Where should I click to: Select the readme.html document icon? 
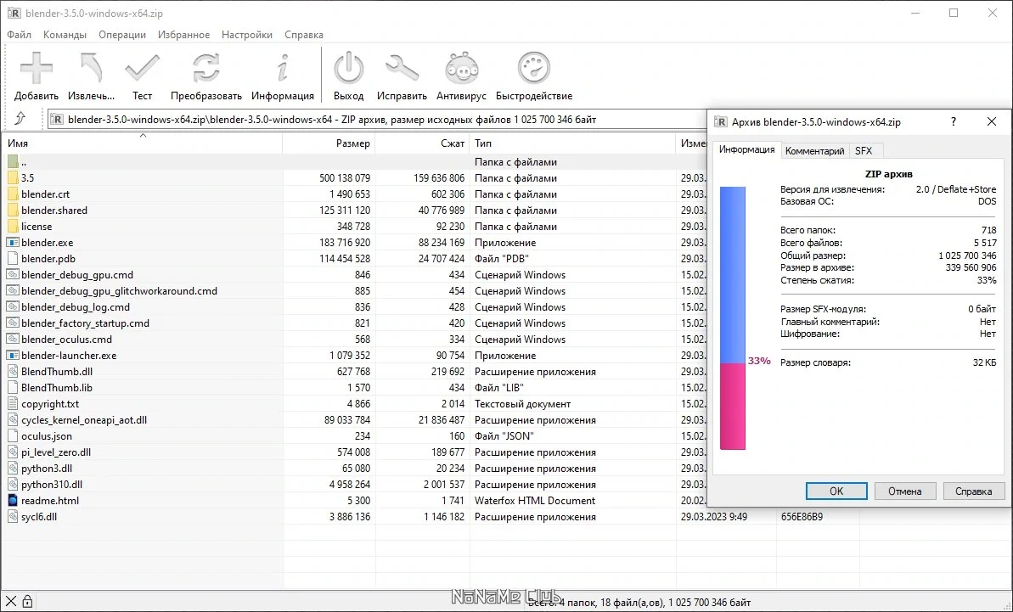pos(12,500)
